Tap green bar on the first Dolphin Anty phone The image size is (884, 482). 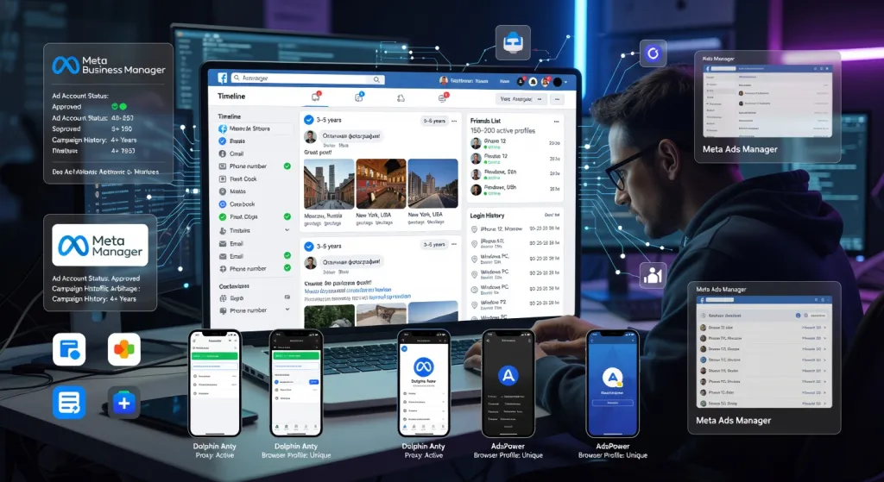[x=215, y=356]
